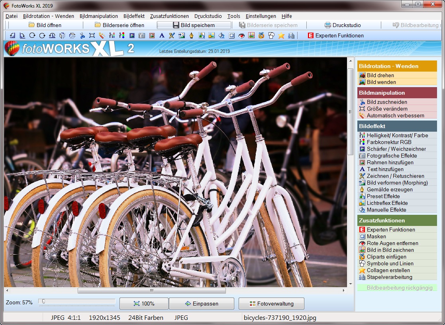The height and width of the screenshot is (325, 445).
Task: Click the red eye removal toolbar icon
Action: (x=241, y=35)
